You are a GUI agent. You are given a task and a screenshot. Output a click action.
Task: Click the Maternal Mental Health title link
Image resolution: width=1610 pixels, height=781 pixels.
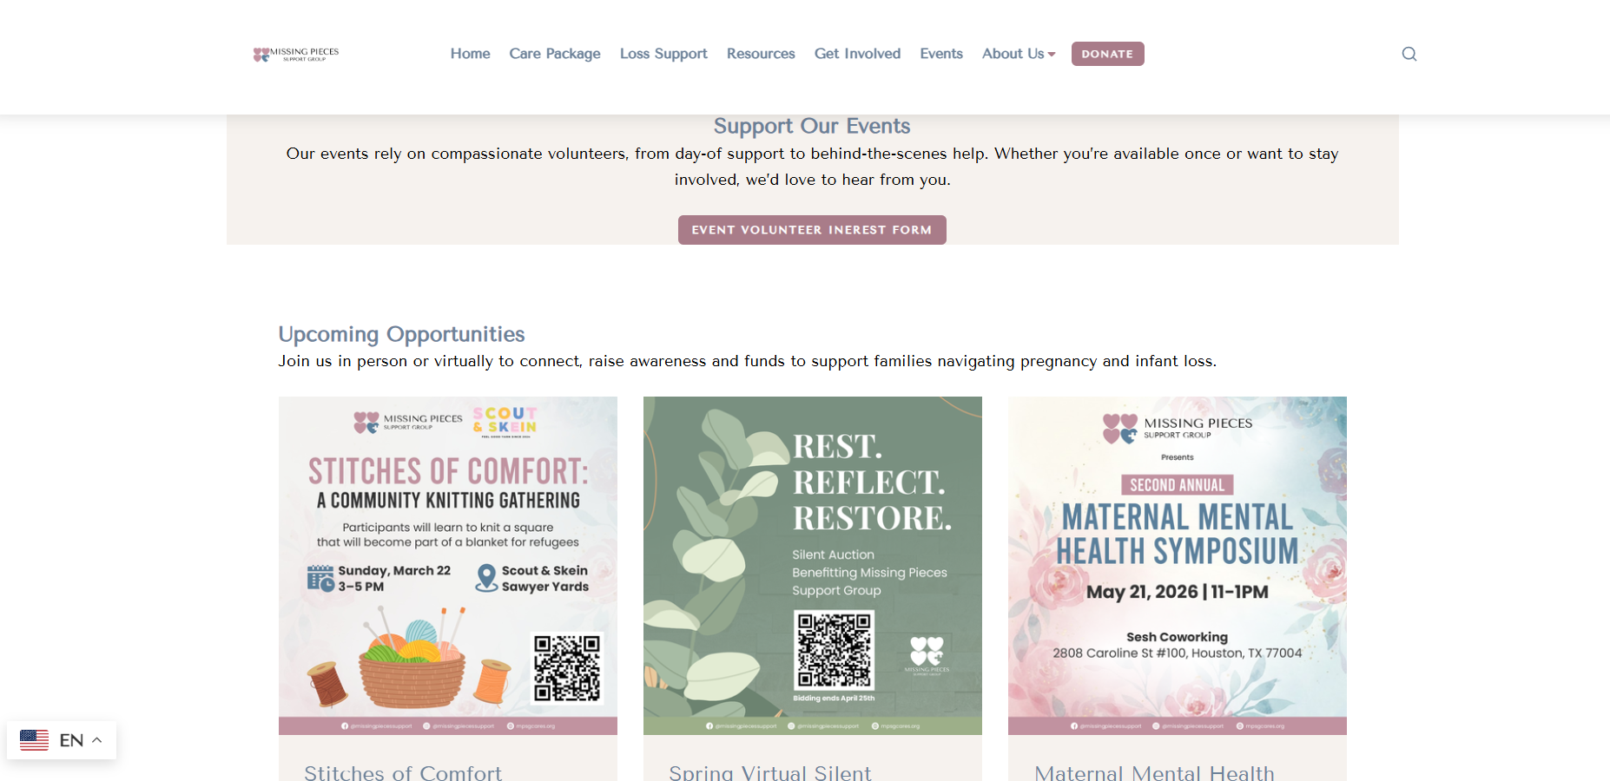1155,771
